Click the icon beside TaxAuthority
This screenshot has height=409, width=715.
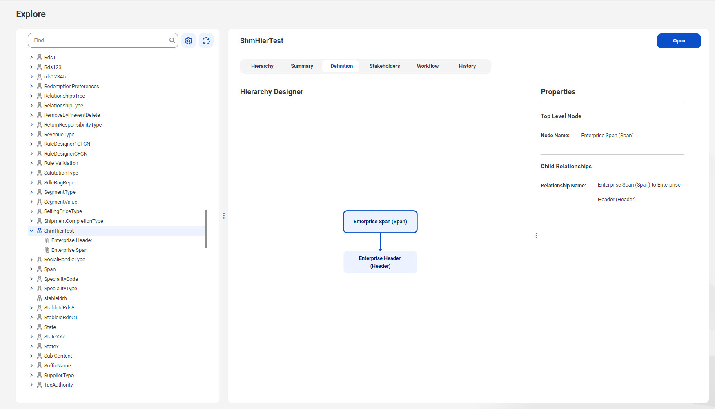(x=40, y=385)
